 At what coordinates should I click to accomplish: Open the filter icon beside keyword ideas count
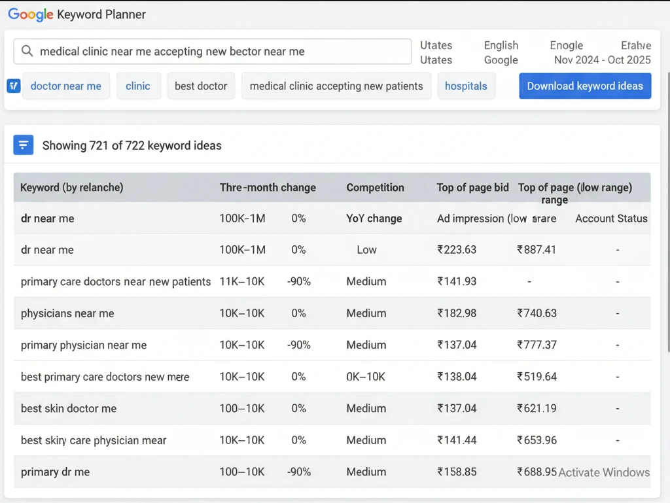click(x=24, y=145)
